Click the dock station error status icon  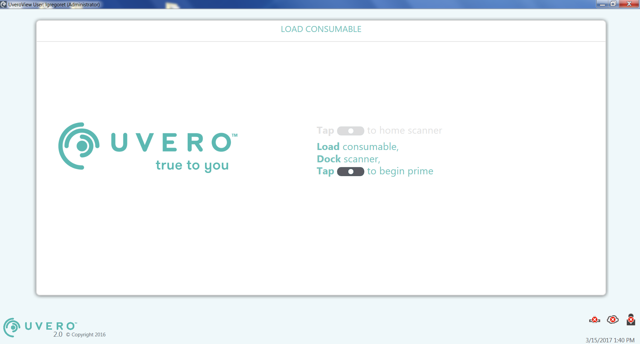[x=631, y=319]
